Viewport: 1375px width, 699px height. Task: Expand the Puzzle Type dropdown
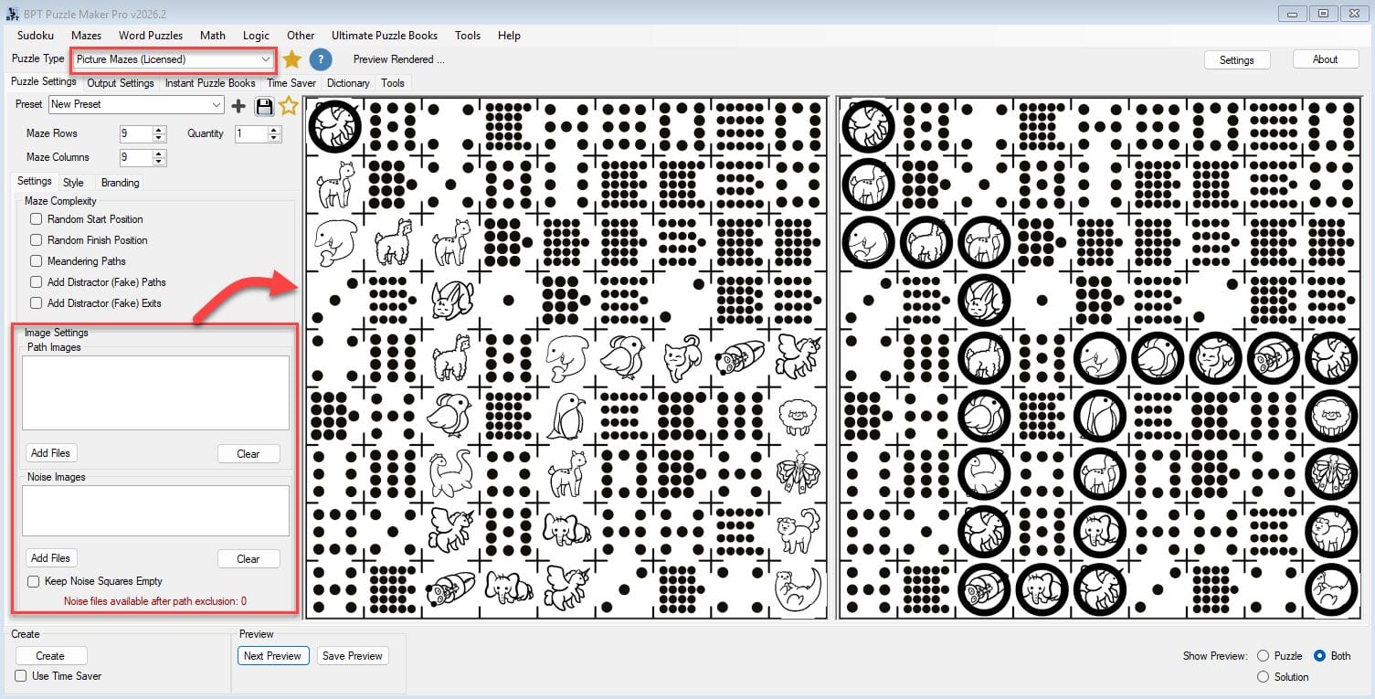coord(266,59)
